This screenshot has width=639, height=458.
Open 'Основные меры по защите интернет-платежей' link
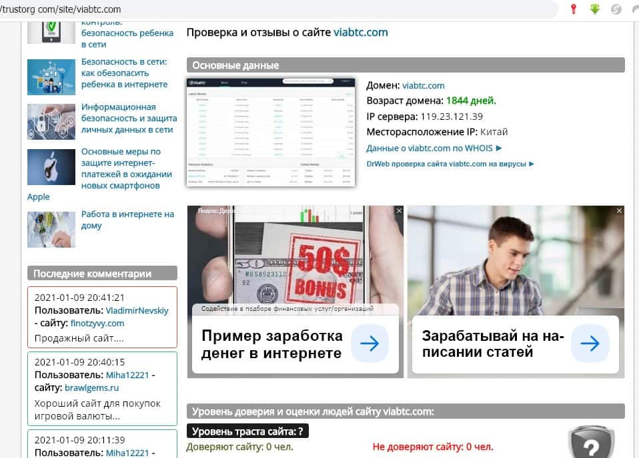(126, 168)
